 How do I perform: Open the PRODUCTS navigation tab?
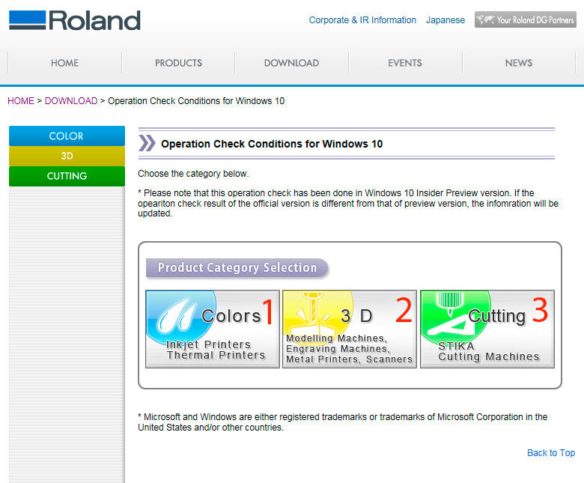(x=178, y=63)
